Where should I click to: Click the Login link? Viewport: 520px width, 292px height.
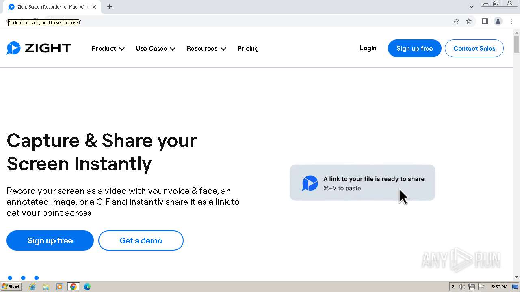tap(368, 48)
